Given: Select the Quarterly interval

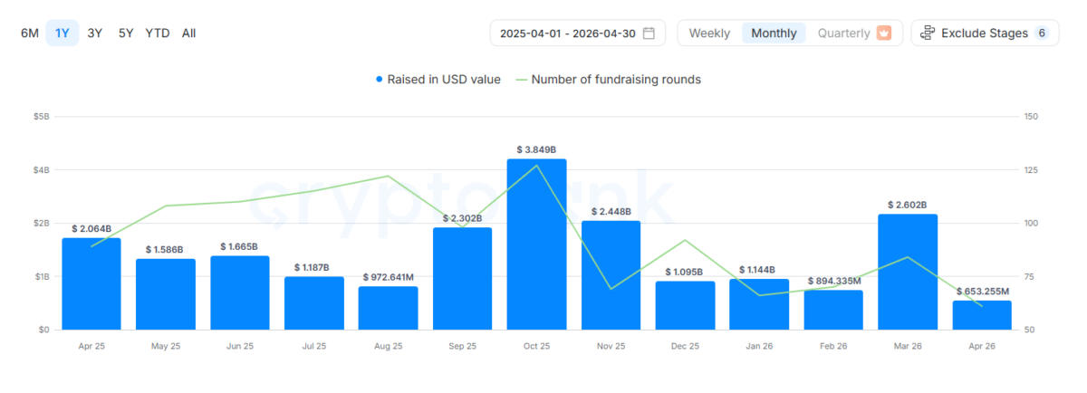Looking at the screenshot, I should (x=844, y=34).
